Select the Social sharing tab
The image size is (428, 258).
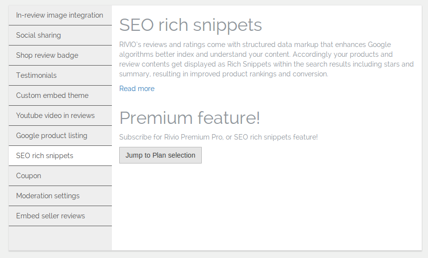pos(60,35)
